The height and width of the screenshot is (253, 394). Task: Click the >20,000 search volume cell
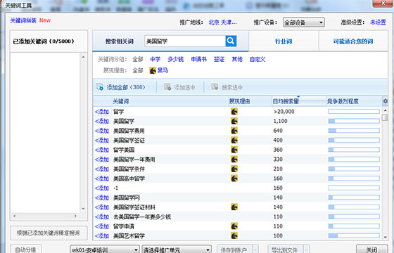pos(284,112)
